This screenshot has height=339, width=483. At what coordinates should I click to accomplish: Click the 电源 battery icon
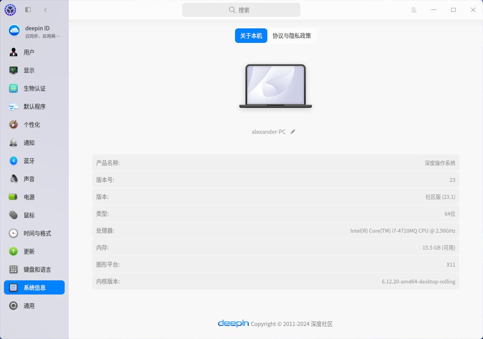pos(13,197)
